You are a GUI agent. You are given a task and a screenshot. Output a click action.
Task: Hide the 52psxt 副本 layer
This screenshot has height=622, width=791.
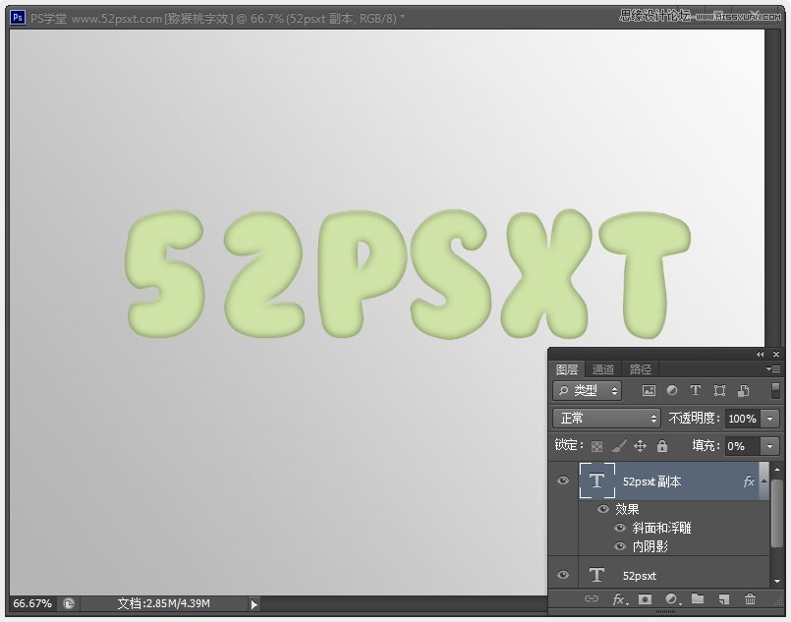click(x=563, y=481)
